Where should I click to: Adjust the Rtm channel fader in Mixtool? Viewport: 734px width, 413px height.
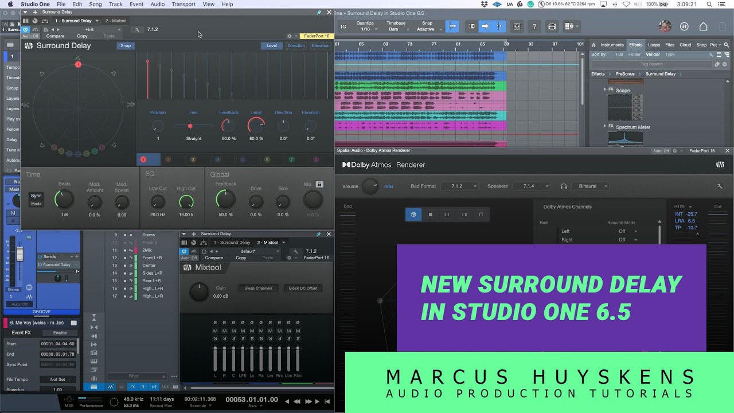point(298,358)
